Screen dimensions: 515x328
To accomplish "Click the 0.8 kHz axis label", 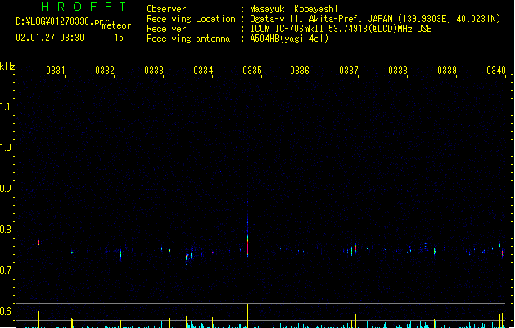I will (7, 230).
